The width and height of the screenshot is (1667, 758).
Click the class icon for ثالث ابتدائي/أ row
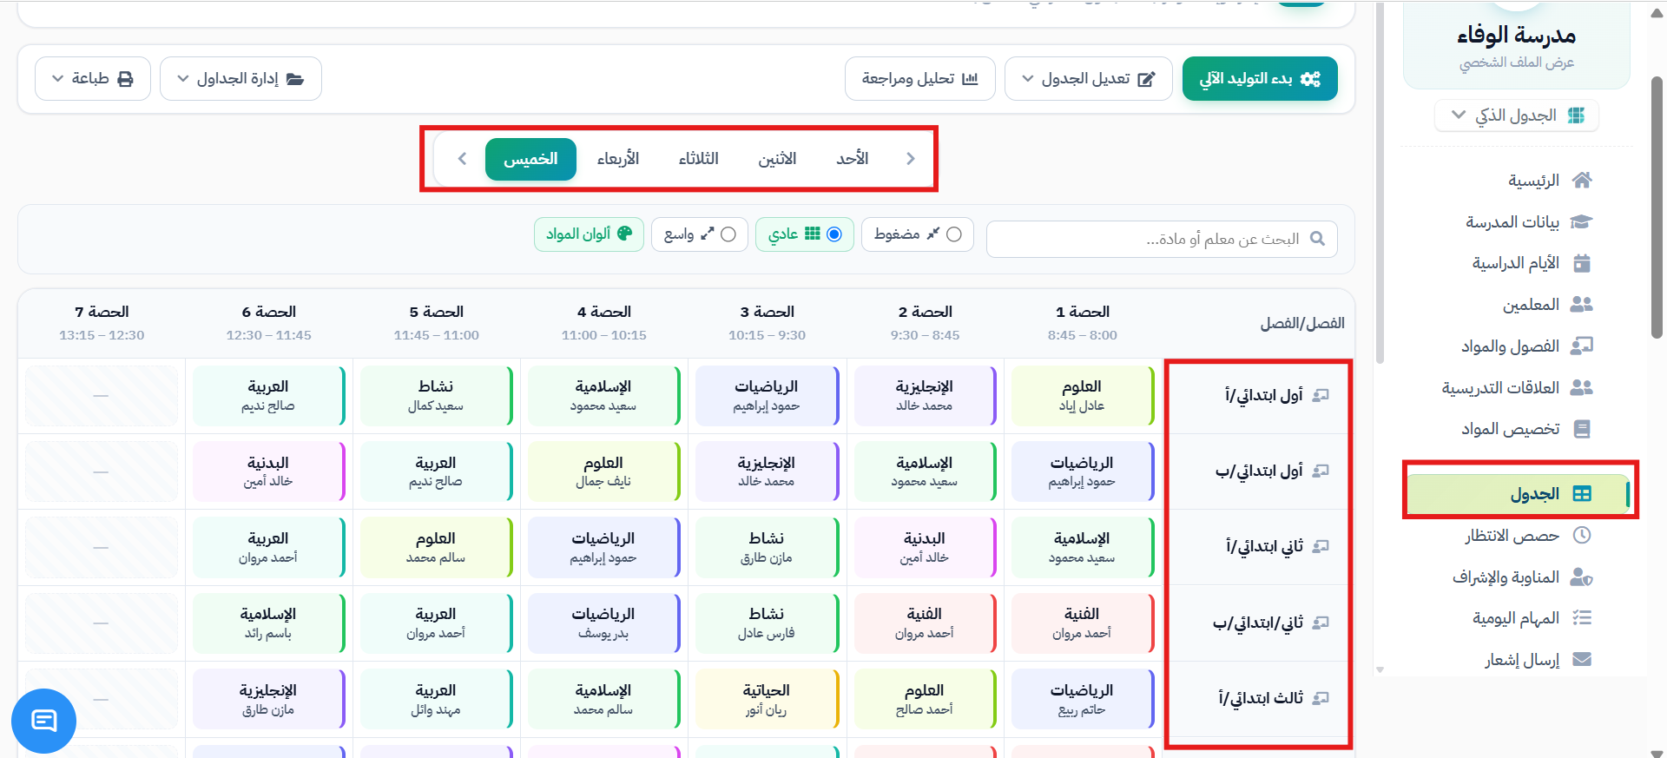pyautogui.click(x=1321, y=698)
